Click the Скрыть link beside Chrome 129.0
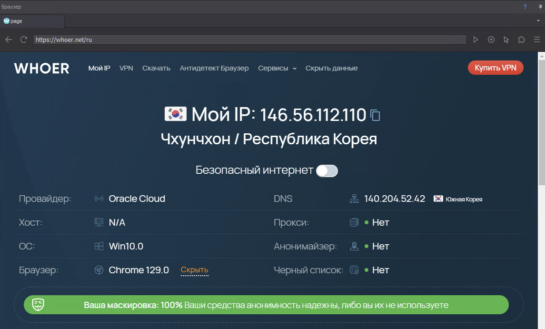 click(194, 270)
